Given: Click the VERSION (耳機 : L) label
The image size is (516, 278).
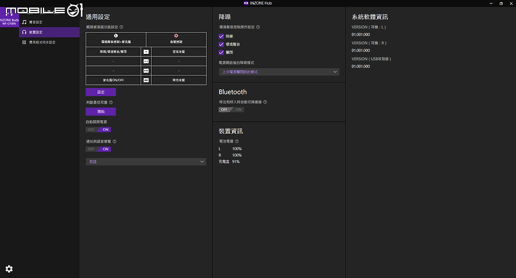Looking at the screenshot, I should [x=369, y=27].
